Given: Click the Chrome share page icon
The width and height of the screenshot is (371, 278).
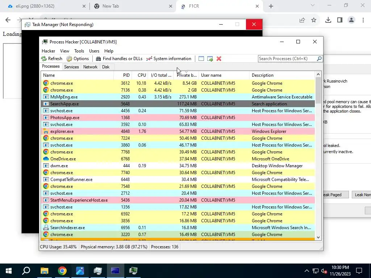Looking at the screenshot, I should click(302, 20).
